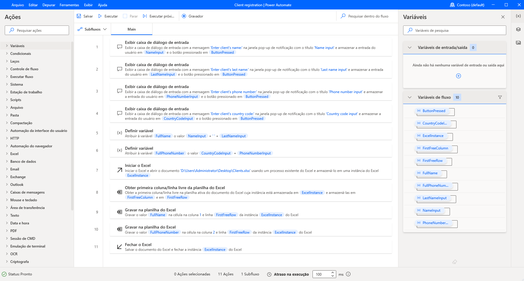Select Iniciar o Excel arrow icon
524x281 pixels.
pos(120,170)
